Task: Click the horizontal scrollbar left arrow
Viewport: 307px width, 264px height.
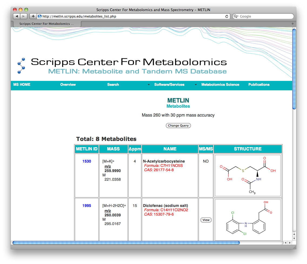Action: (285, 243)
